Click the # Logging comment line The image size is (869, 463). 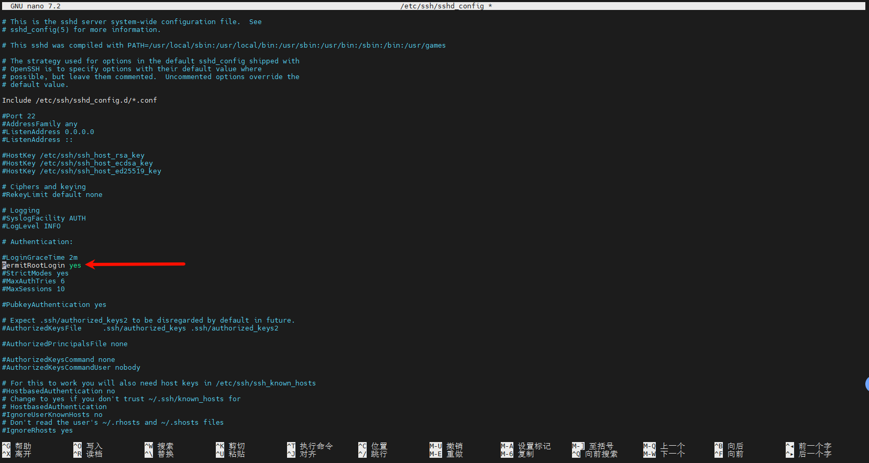click(21, 211)
